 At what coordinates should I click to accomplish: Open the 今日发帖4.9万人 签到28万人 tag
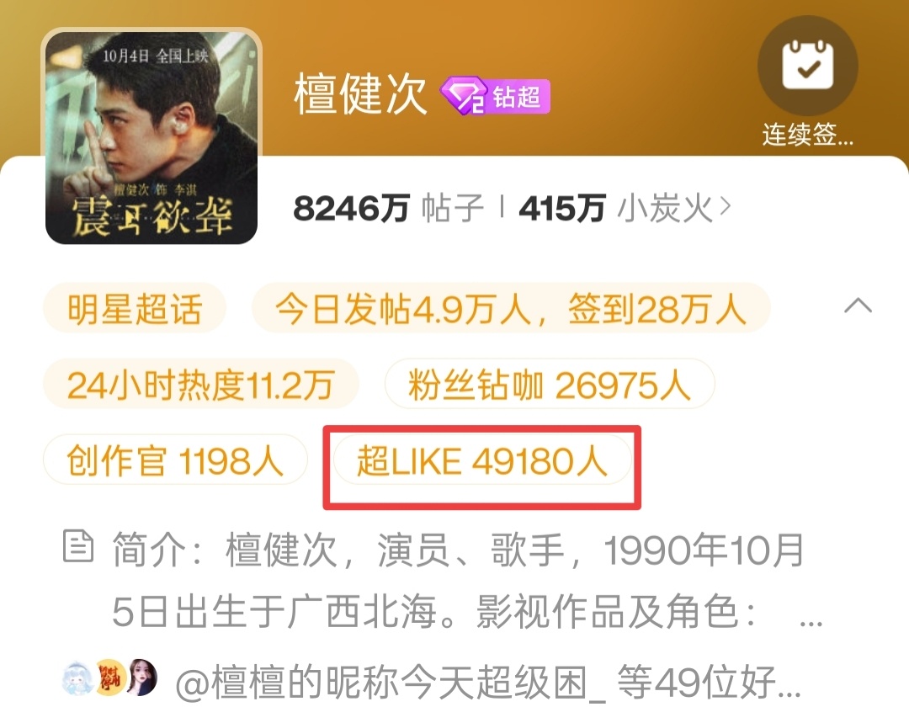(511, 308)
